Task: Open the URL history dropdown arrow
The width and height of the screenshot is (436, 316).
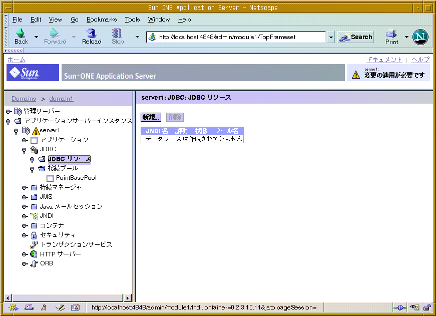Action: point(330,37)
